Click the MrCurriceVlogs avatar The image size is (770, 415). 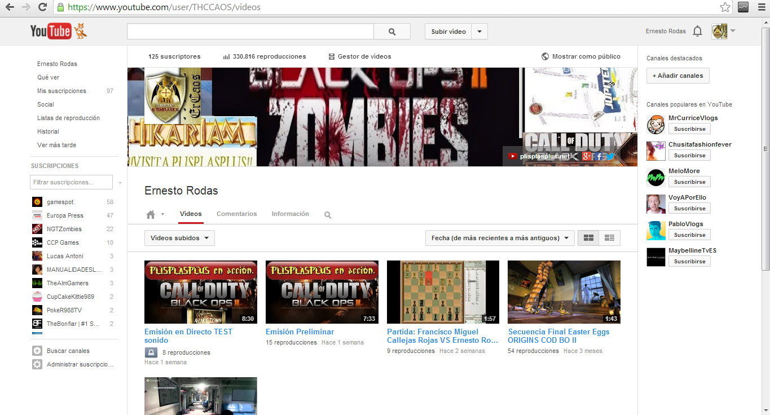(x=656, y=124)
